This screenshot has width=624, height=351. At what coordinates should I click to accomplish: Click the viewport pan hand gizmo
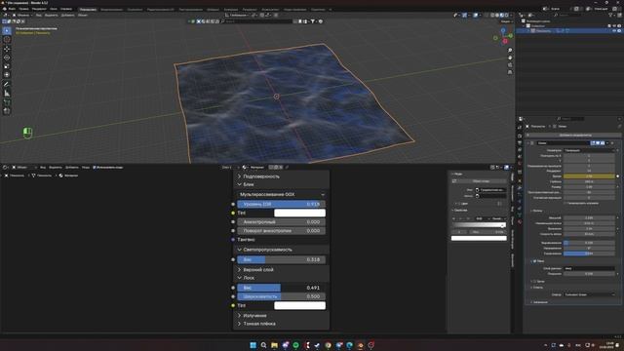click(510, 58)
